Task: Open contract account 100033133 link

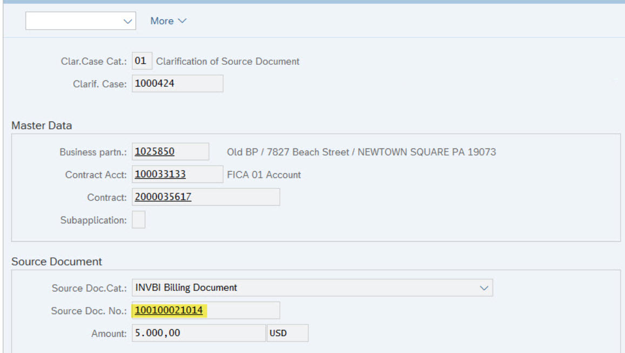Action: point(160,174)
